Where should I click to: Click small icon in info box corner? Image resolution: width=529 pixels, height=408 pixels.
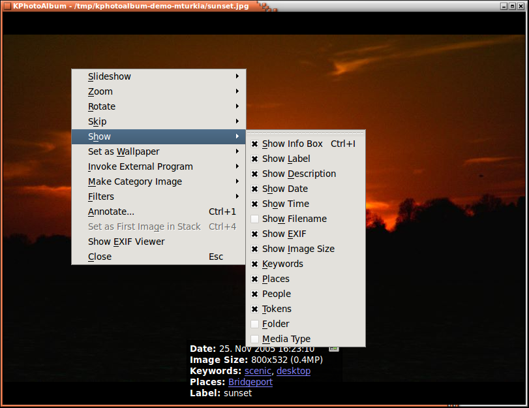coord(334,349)
